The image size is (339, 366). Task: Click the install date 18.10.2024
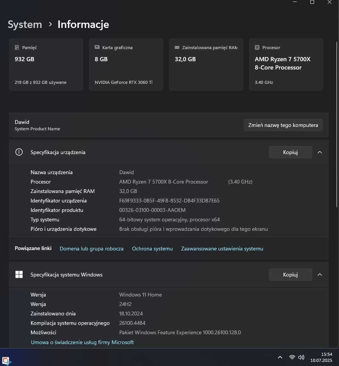(131, 313)
